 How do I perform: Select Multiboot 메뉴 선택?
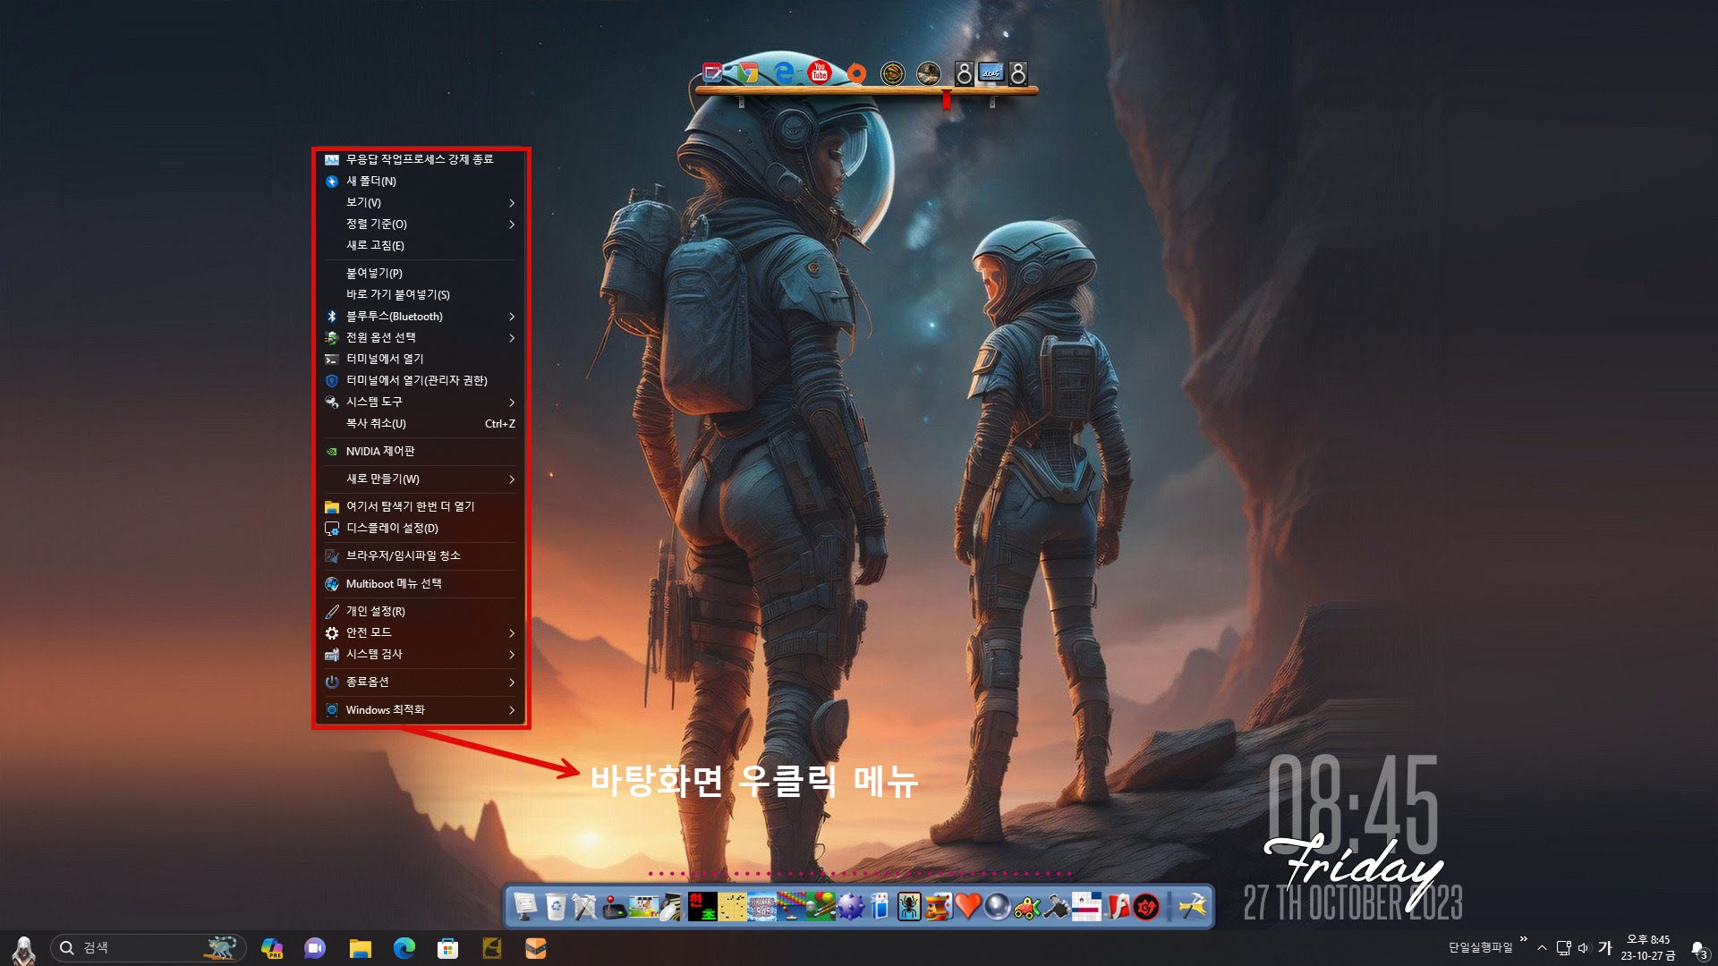pos(420,583)
